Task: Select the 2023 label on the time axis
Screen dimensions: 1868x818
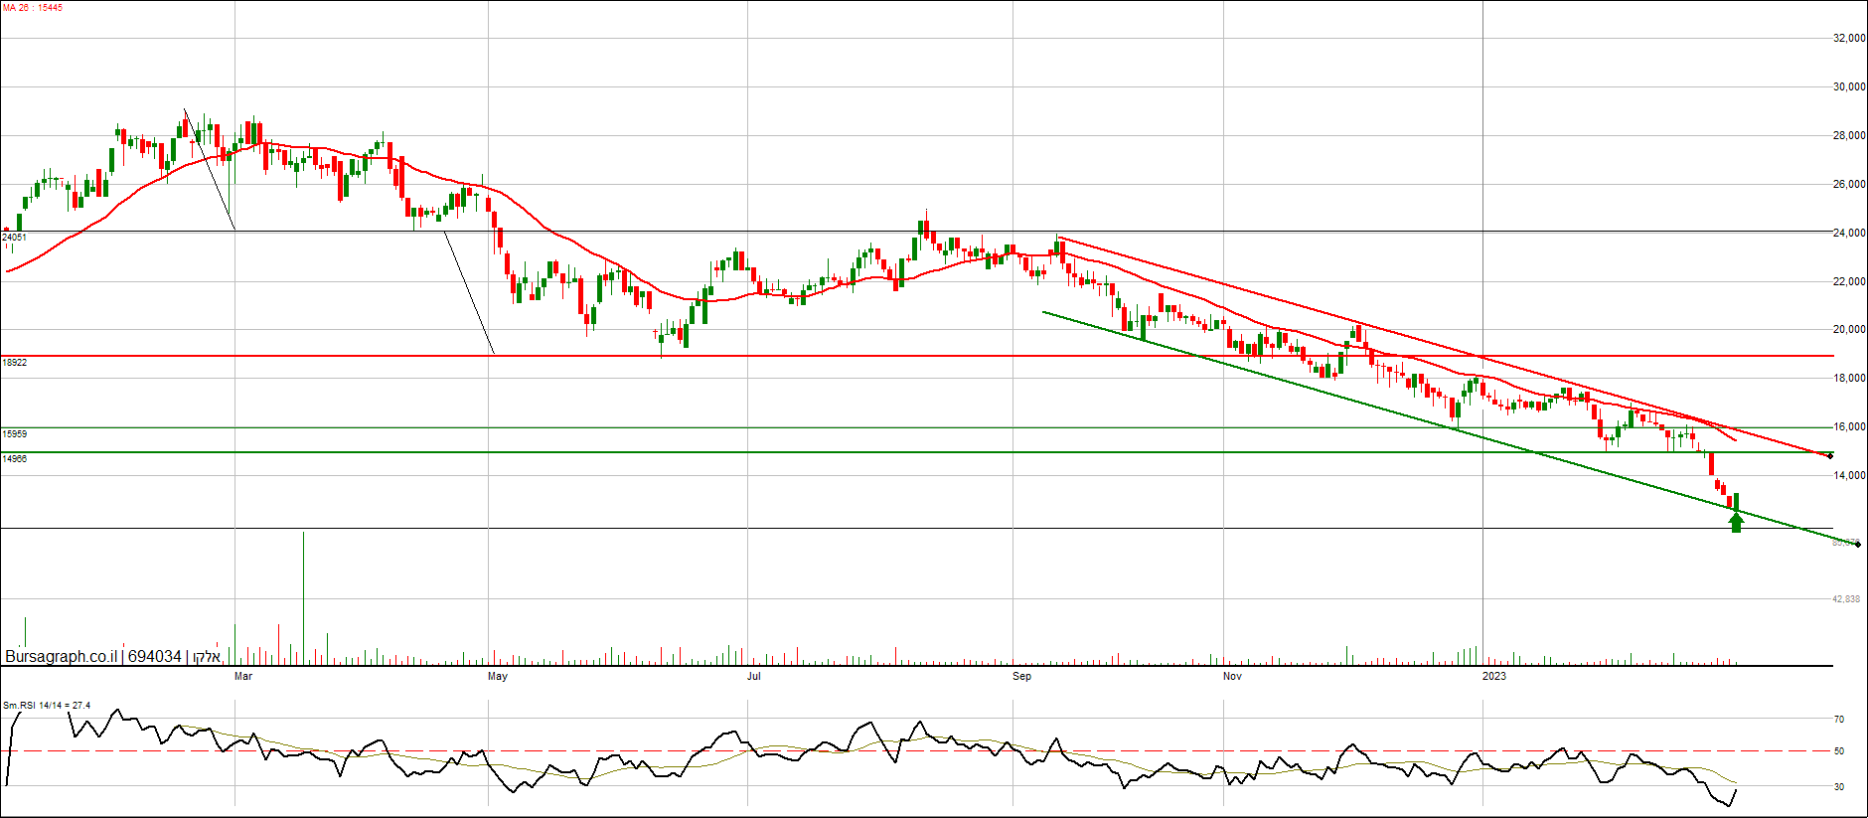Action: (1493, 677)
